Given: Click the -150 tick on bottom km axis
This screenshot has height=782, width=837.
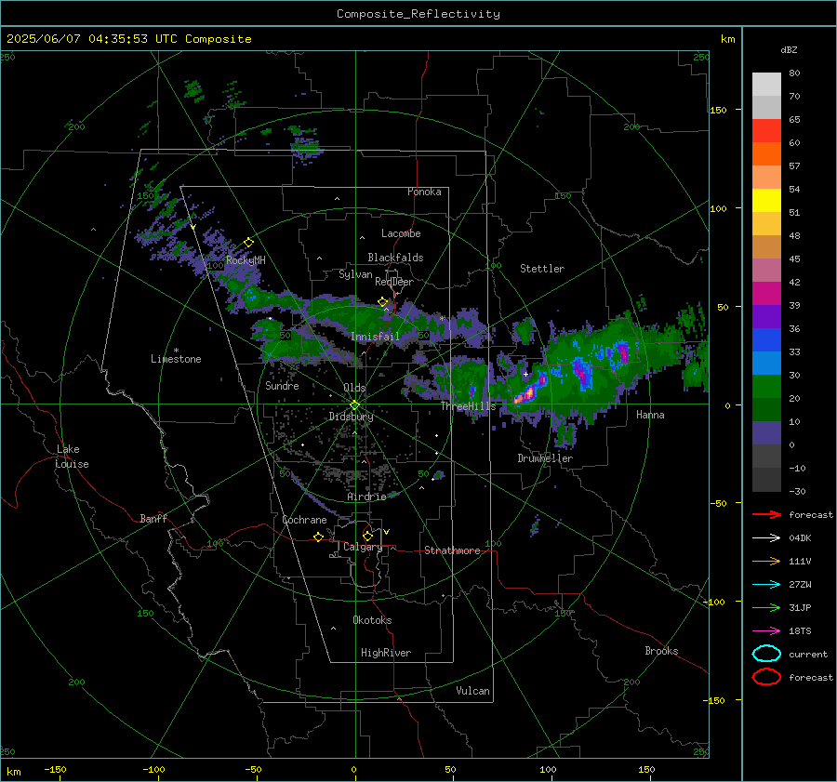Looking at the screenshot, I should click(55, 769).
